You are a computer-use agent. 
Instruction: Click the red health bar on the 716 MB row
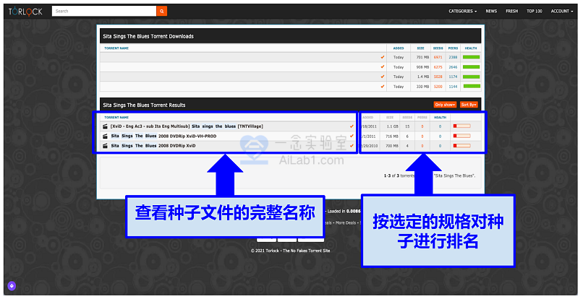pyautogui.click(x=461, y=136)
